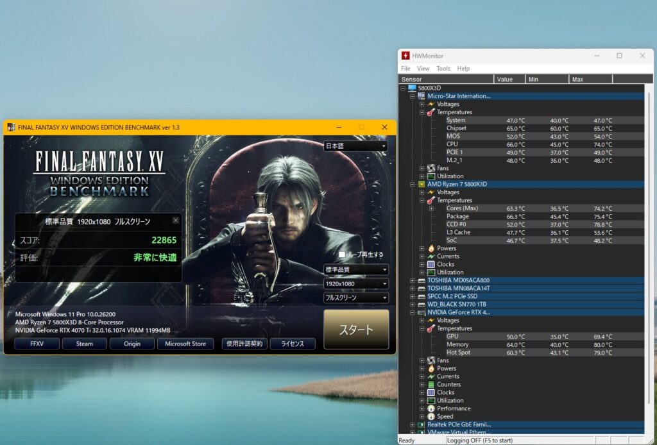The width and height of the screenshot is (657, 445).
Task: Click the 22865 score value
Action: 164,240
